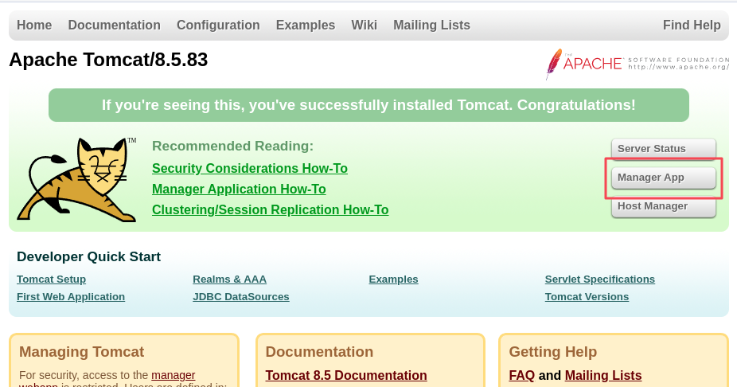Go to Mailing Lists in the navigation bar
The width and height of the screenshot is (737, 387).
[431, 25]
